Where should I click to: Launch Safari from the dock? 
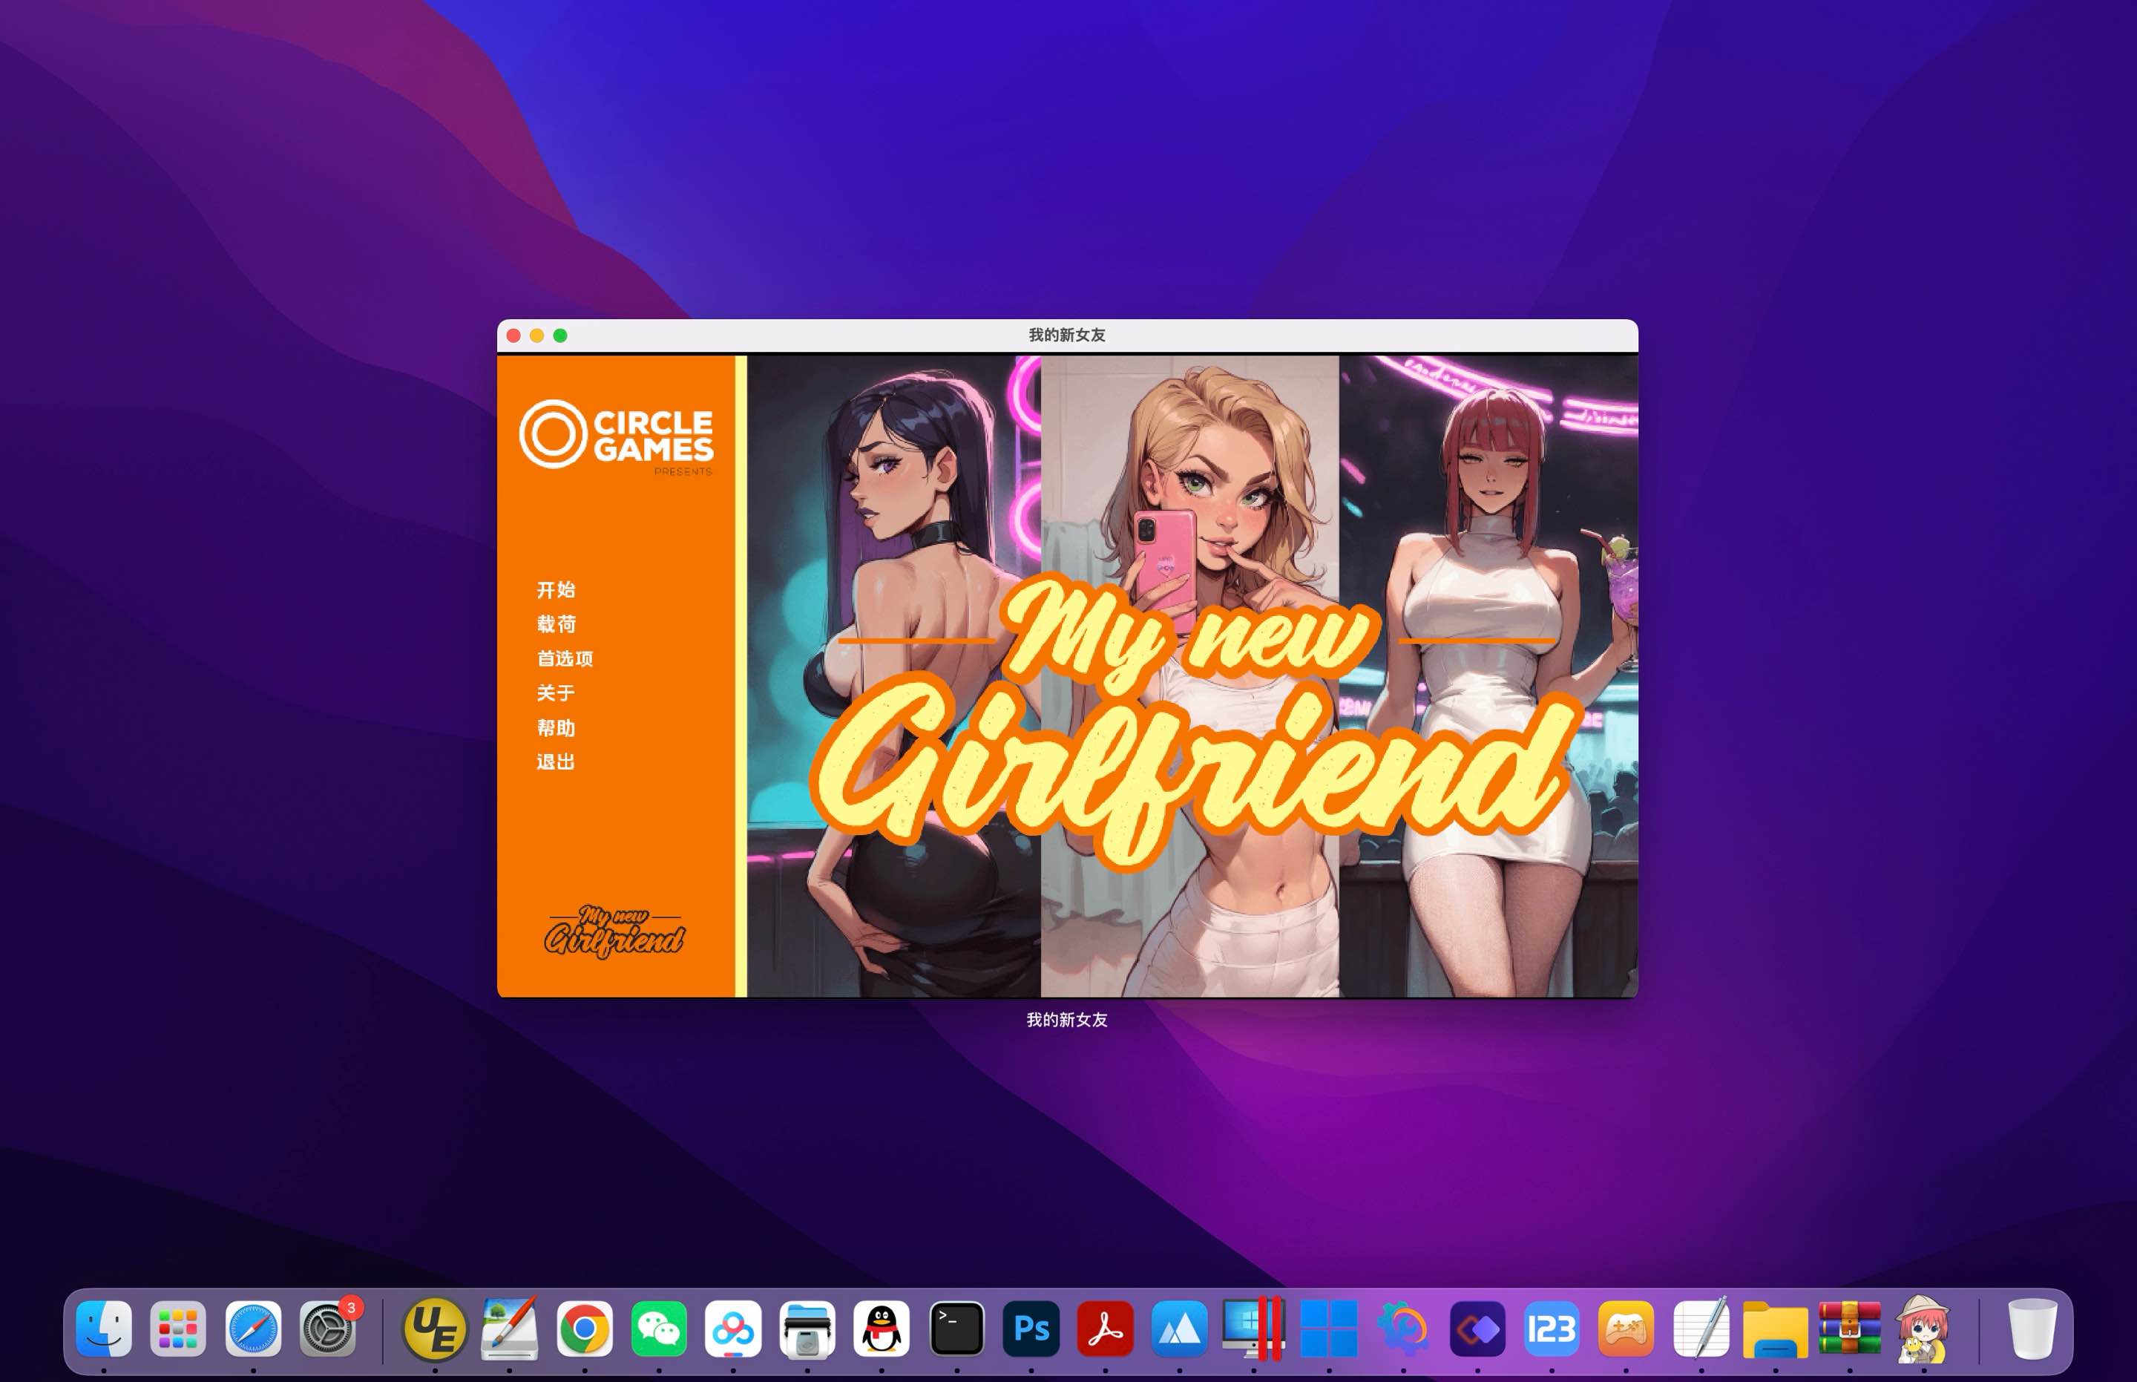[253, 1328]
